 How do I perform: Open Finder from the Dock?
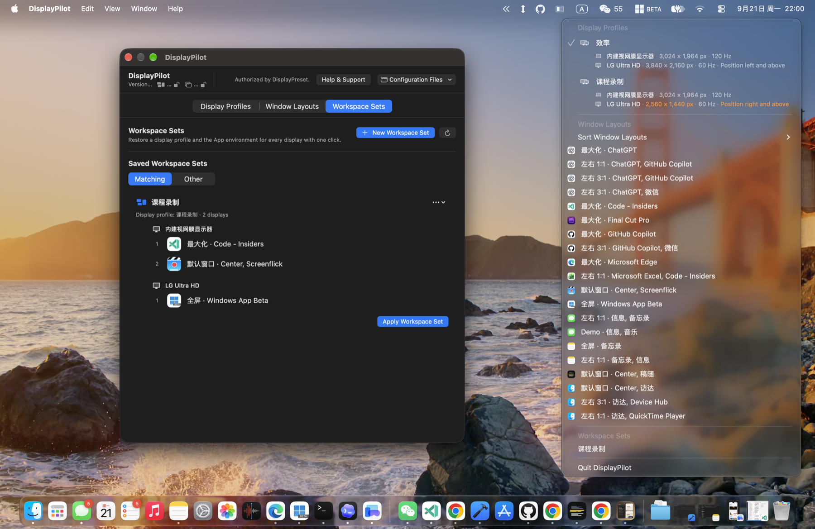tap(33, 511)
